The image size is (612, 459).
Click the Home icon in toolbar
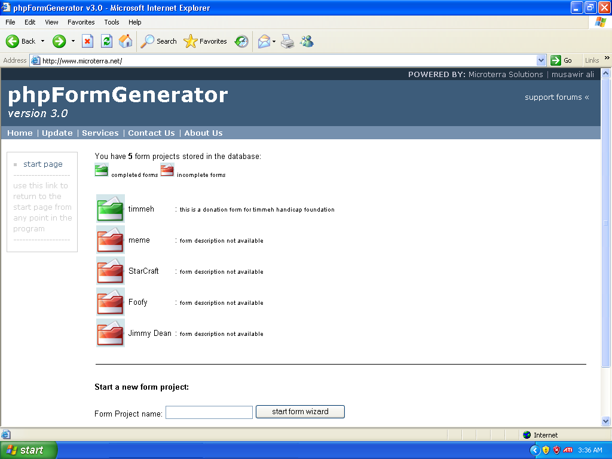[x=126, y=41]
